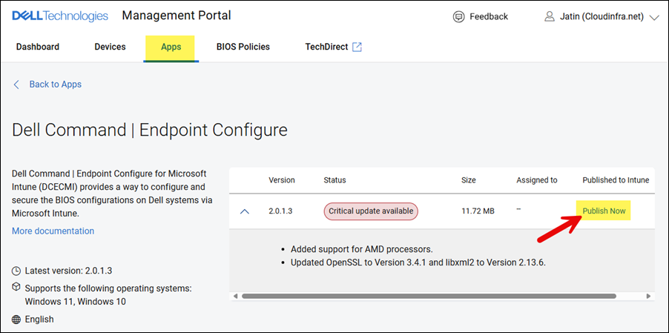Screen dimensions: 669x333
Task: Click the TechDirect external link icon
Action: (357, 47)
